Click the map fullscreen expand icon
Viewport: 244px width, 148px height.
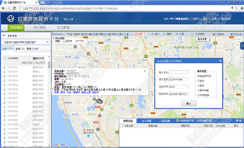(239, 41)
